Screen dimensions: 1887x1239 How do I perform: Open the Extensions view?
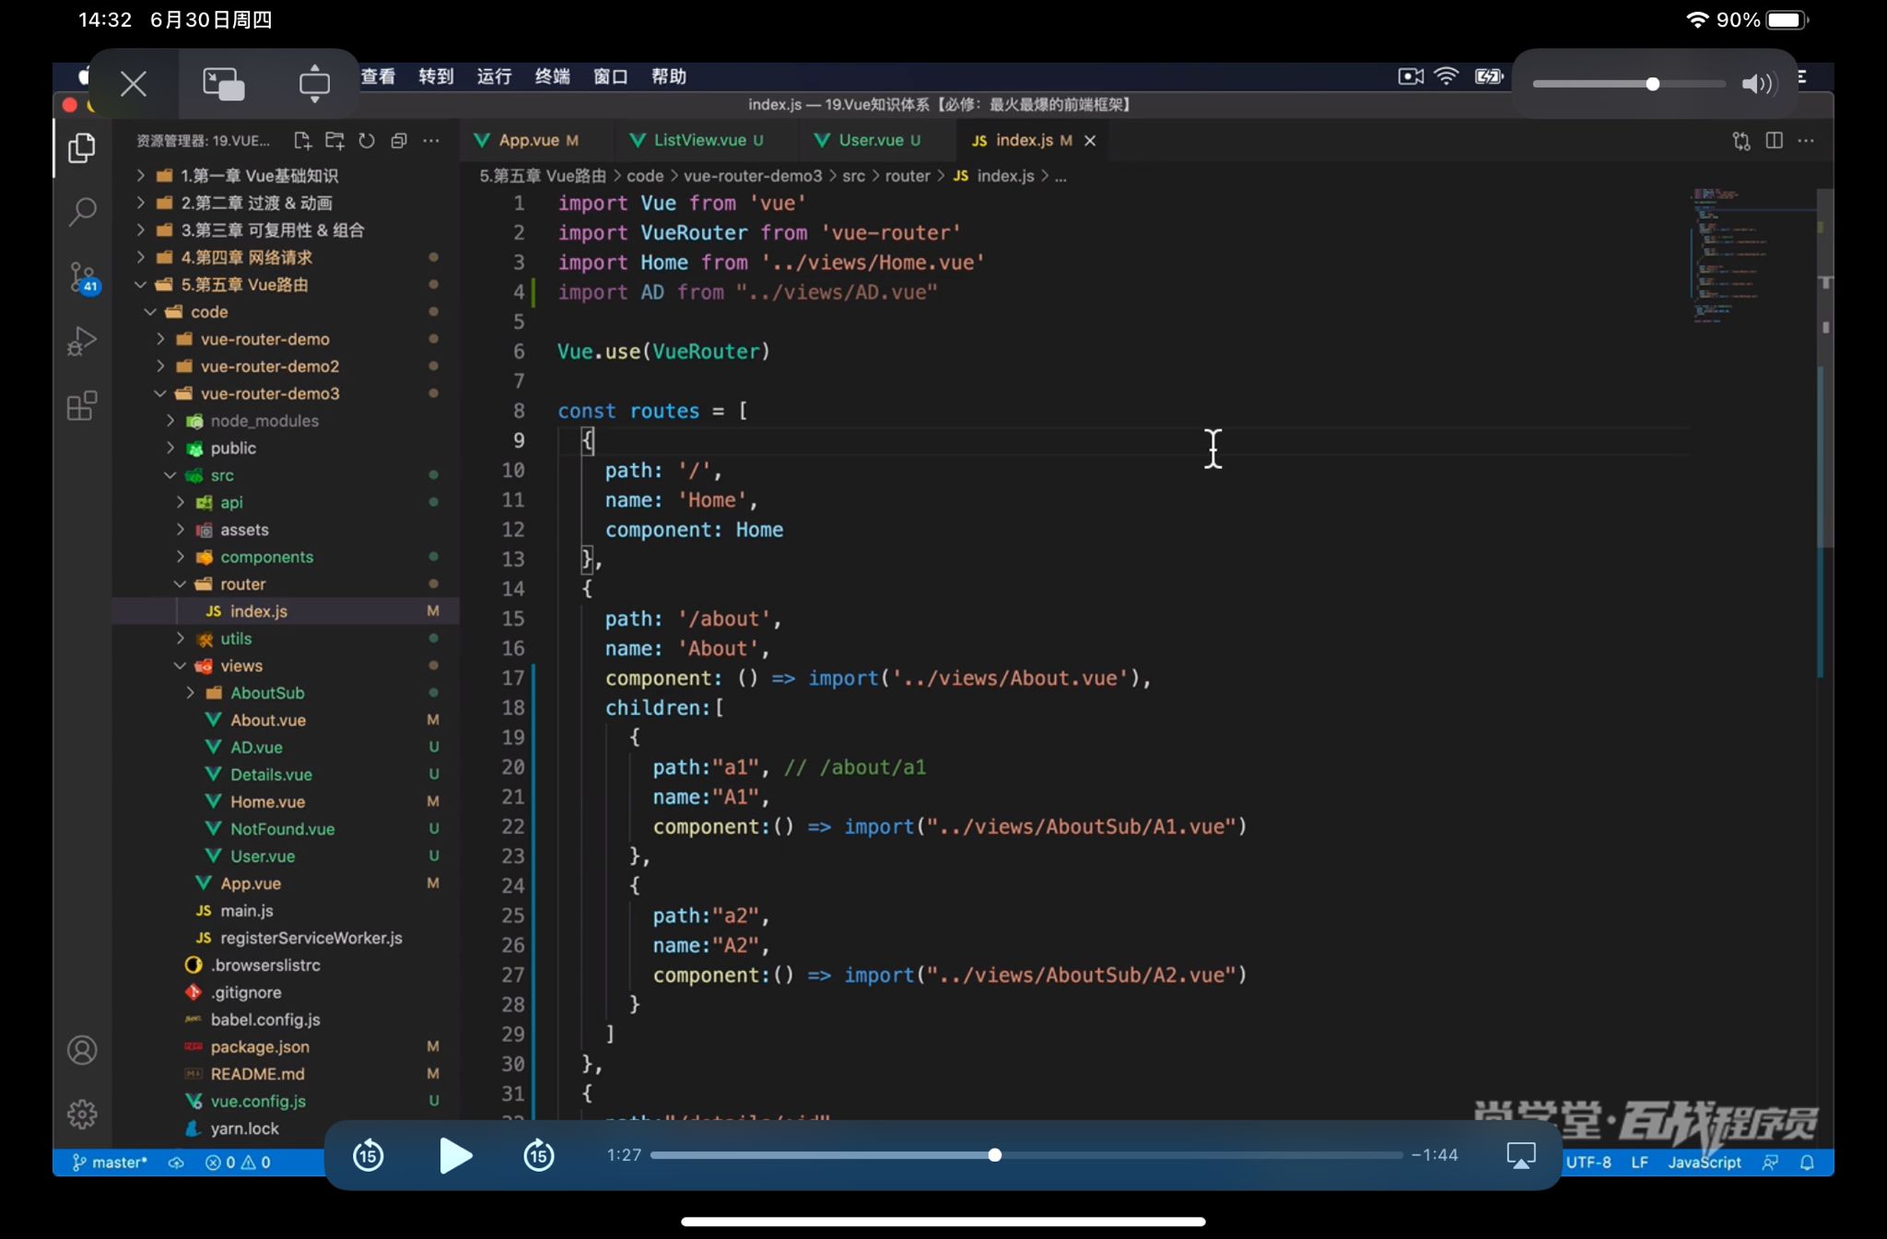pos(82,405)
